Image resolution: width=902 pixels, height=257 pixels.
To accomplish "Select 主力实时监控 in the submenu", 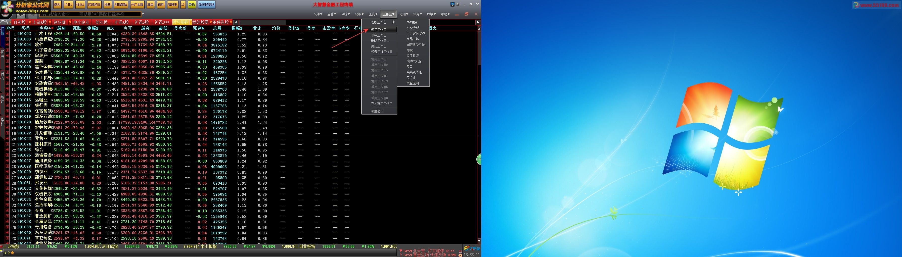I will (x=416, y=34).
